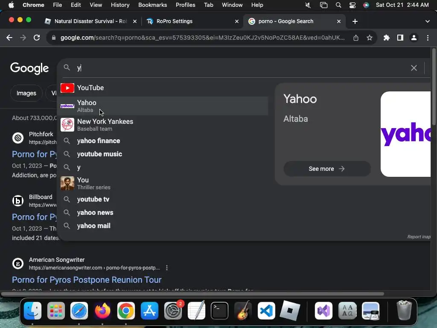Bookmark this tab with the star icon
This screenshot has height=328, width=437.
point(369,38)
